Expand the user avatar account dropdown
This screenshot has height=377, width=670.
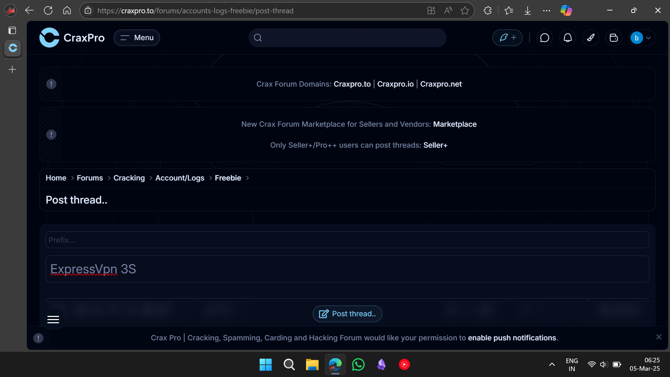click(642, 38)
